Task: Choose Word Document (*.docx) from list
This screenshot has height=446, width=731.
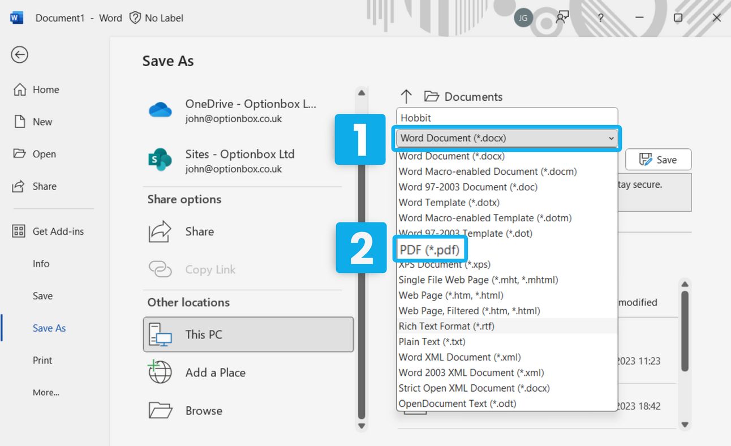Action: click(507, 156)
